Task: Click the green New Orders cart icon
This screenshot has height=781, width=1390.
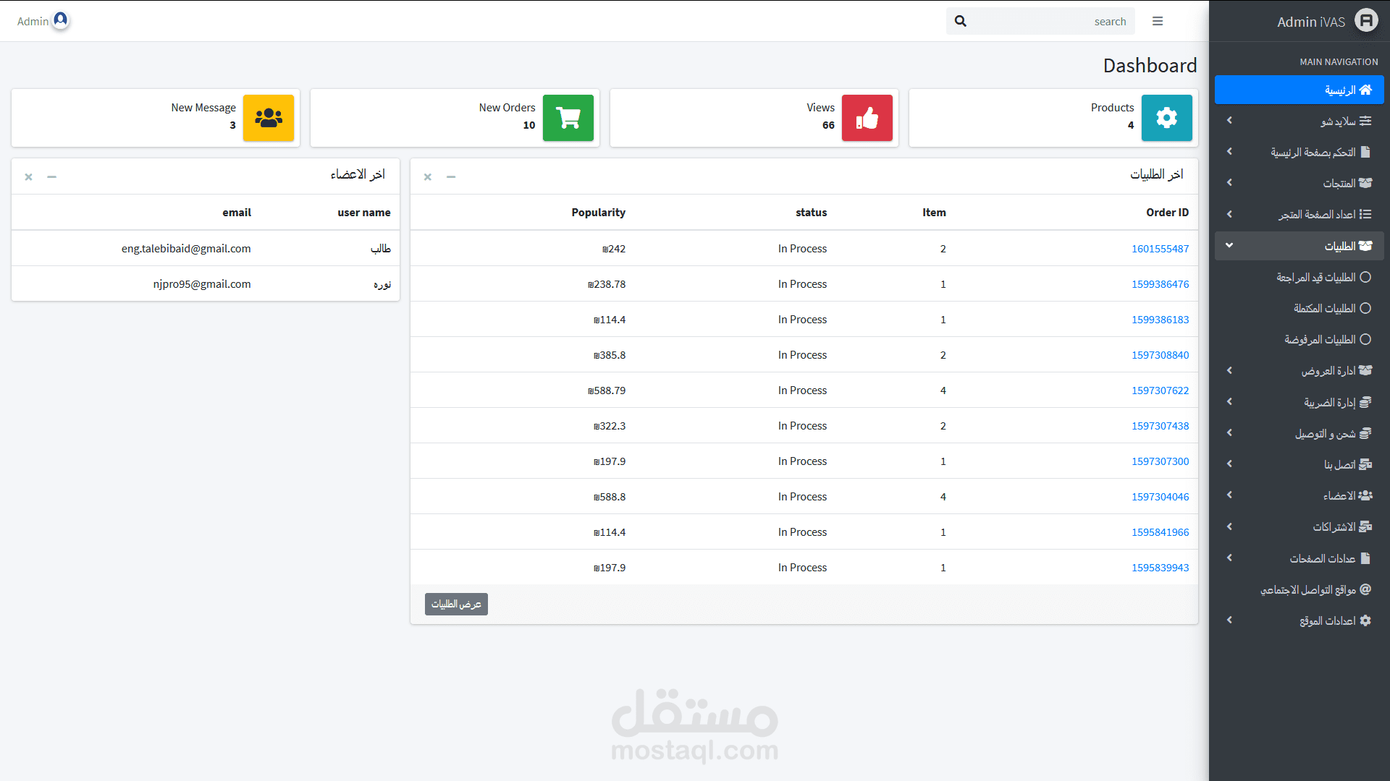Action: tap(568, 118)
